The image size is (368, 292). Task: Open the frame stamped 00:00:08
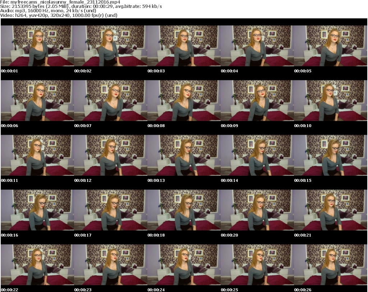click(x=184, y=100)
